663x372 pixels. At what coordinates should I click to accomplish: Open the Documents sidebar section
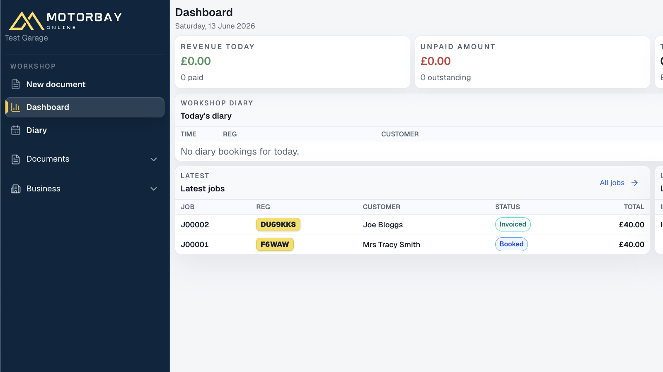point(85,159)
